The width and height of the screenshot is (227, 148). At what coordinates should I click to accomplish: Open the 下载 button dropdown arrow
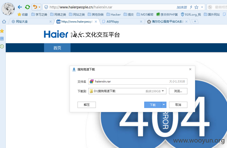[164, 105]
